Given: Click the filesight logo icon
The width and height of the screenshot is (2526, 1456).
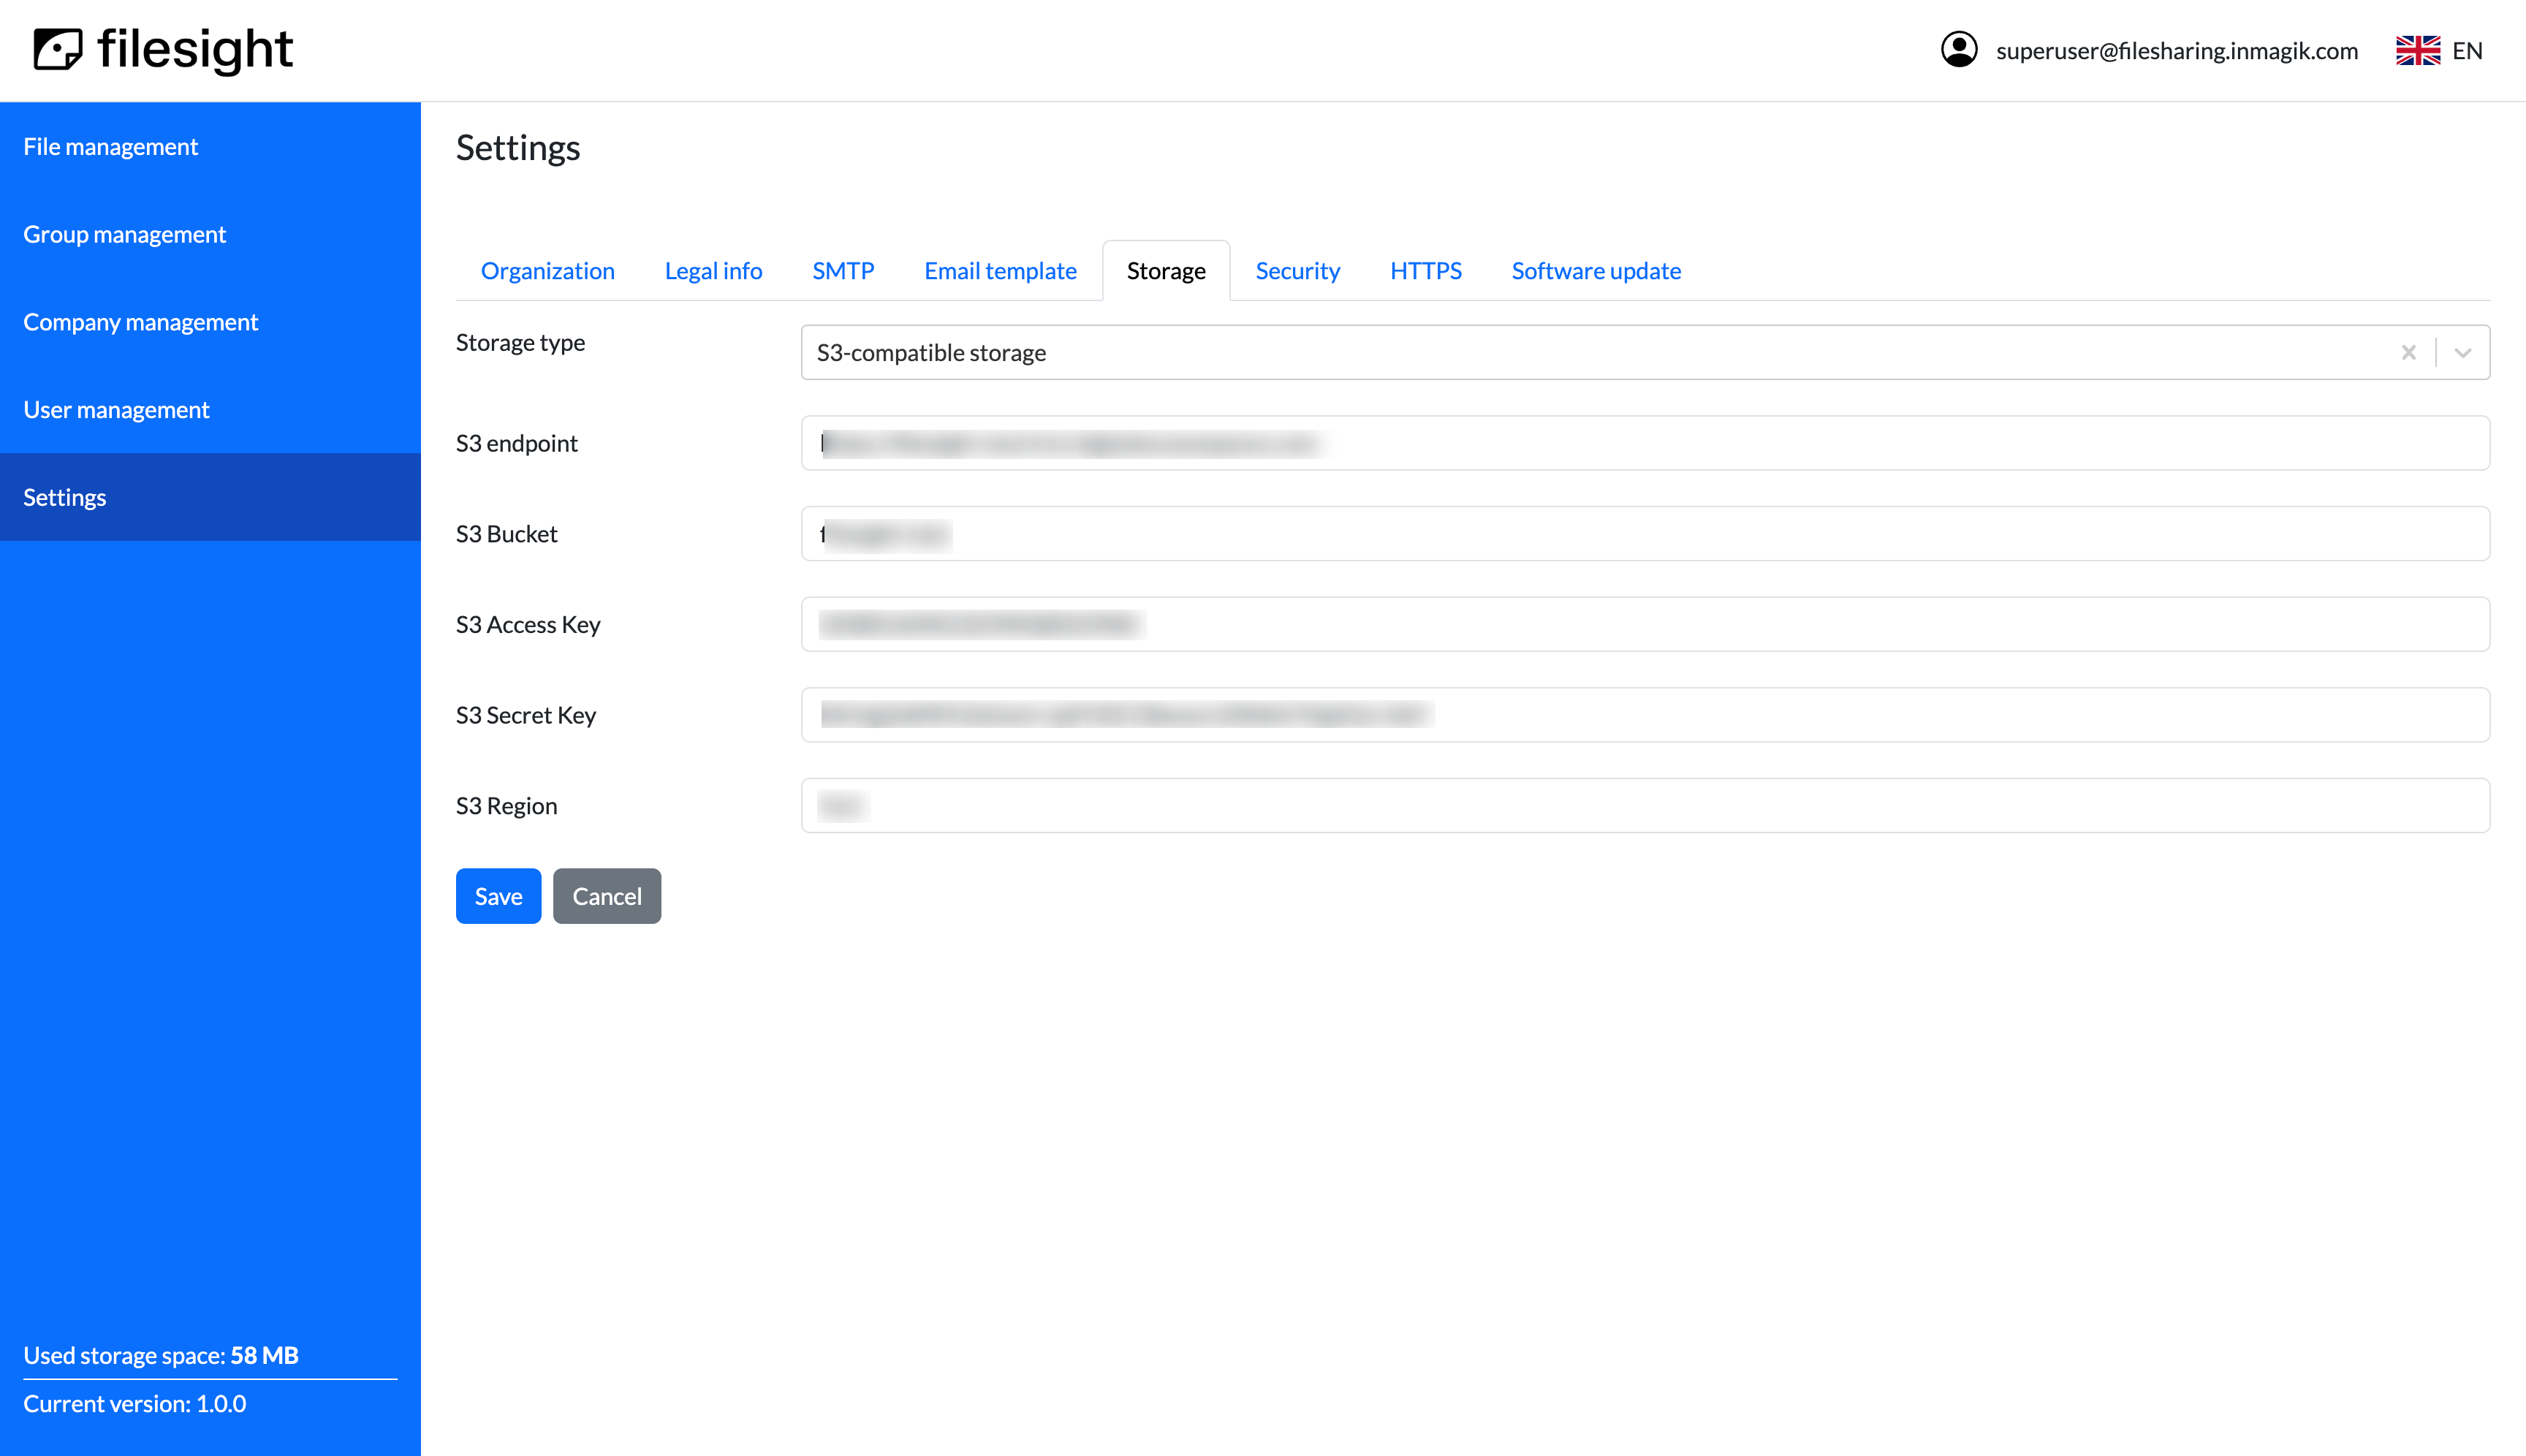Looking at the screenshot, I should coord(58,49).
